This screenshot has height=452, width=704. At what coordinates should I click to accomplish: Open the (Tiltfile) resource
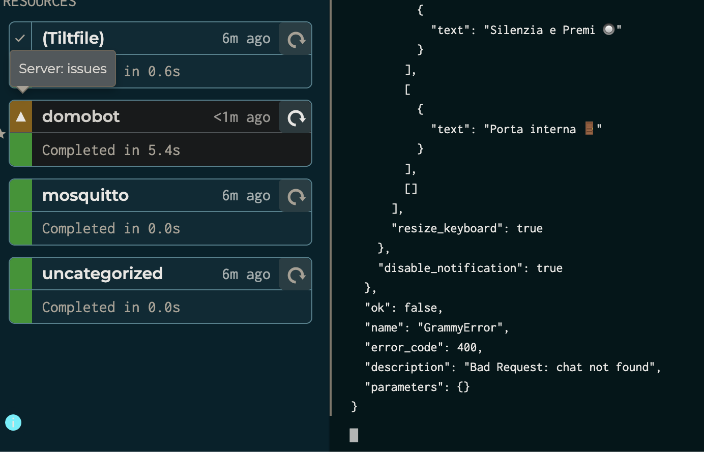(73, 38)
